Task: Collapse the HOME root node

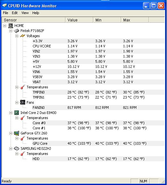Action: pyautogui.click(x=4, y=26)
